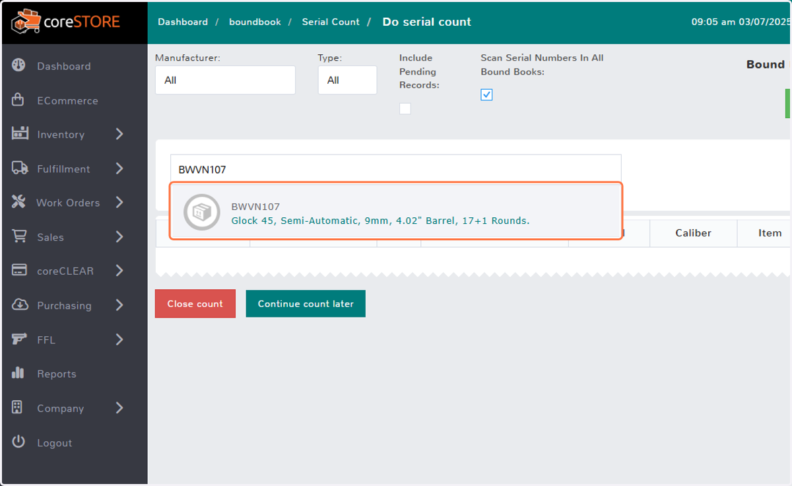Click the box icon beside BWVN107 result
Viewport: 792px width, 486px height.
[x=201, y=212]
